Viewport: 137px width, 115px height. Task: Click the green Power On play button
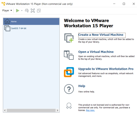[18, 11]
